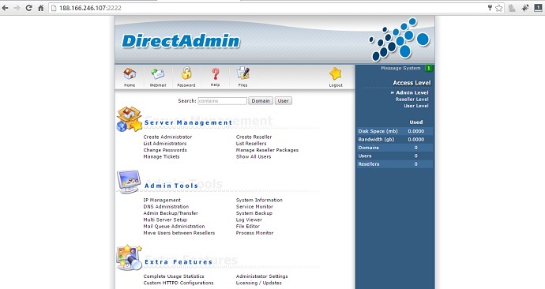Open System Information link
Viewport: 545px width, 289px height.
coord(259,200)
